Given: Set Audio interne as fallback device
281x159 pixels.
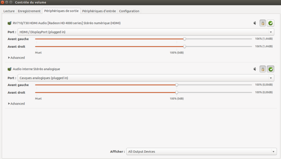Looking at the screenshot, I should pyautogui.click(x=270, y=69).
